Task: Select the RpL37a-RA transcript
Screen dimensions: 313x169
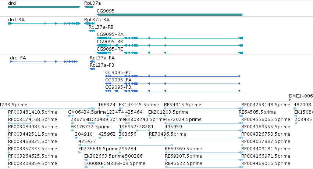Action: click(x=97, y=20)
